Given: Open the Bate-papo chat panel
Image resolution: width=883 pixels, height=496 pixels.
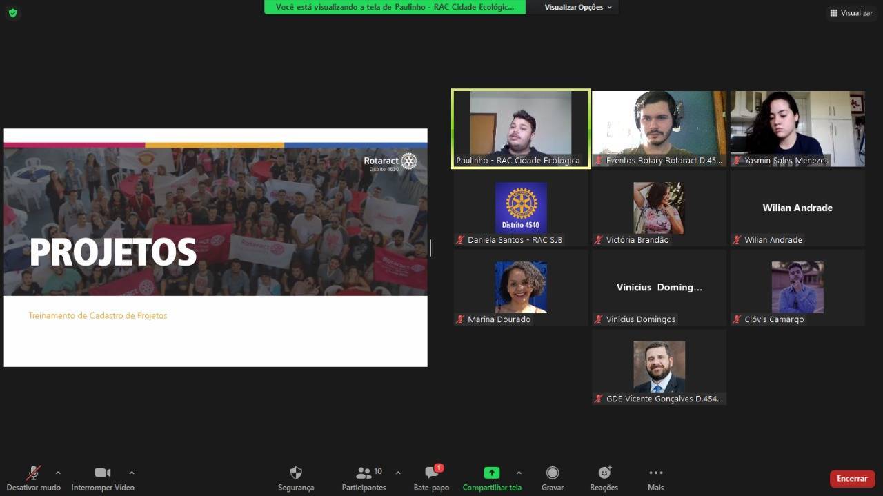Looking at the screenshot, I should tap(432, 478).
